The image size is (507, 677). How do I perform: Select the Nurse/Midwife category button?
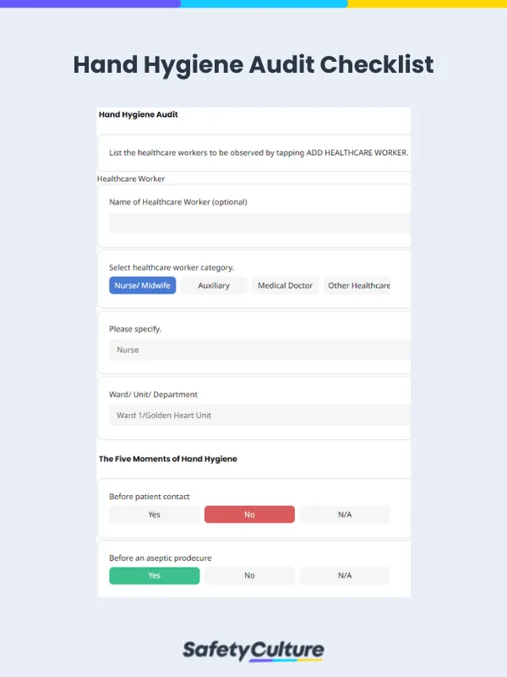[142, 285]
